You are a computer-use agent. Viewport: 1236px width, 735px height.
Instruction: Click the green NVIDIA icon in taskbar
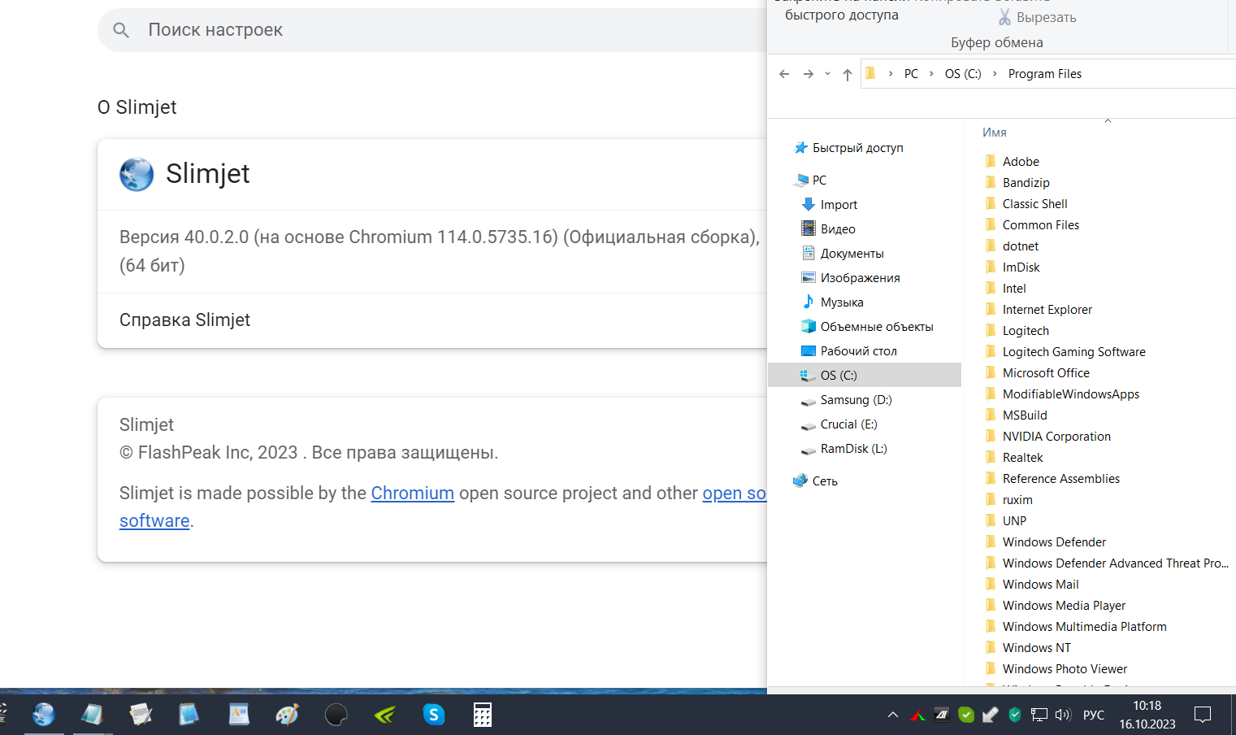point(385,715)
